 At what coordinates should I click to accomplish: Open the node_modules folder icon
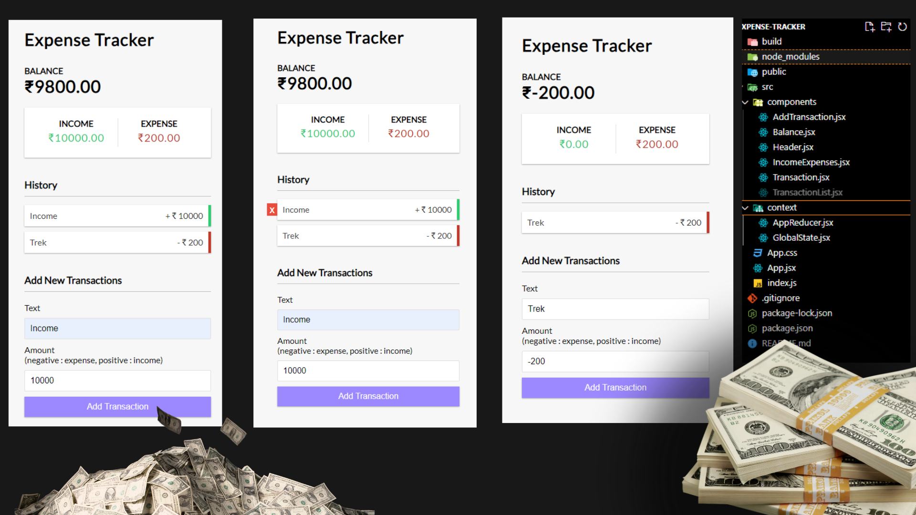click(x=753, y=57)
